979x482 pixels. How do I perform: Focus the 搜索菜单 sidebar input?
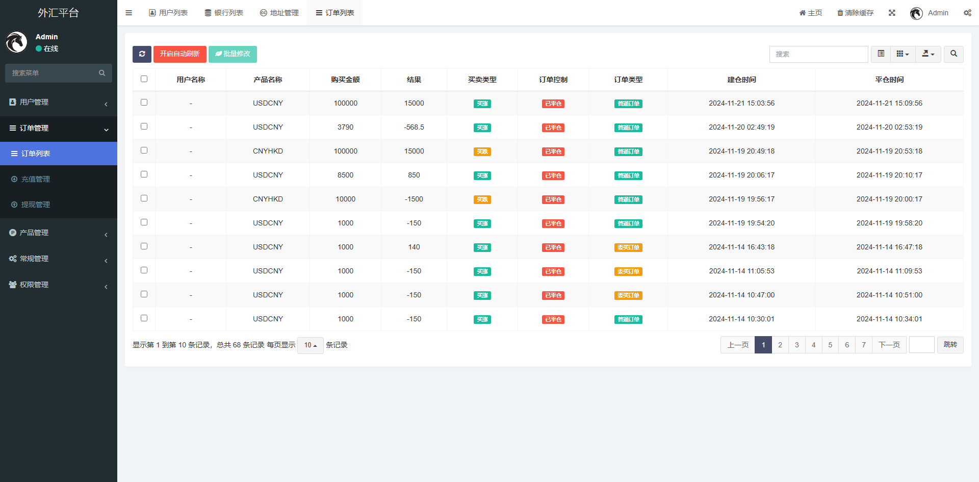pos(51,73)
